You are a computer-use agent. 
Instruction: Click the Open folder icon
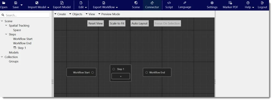(x=3, y=3)
